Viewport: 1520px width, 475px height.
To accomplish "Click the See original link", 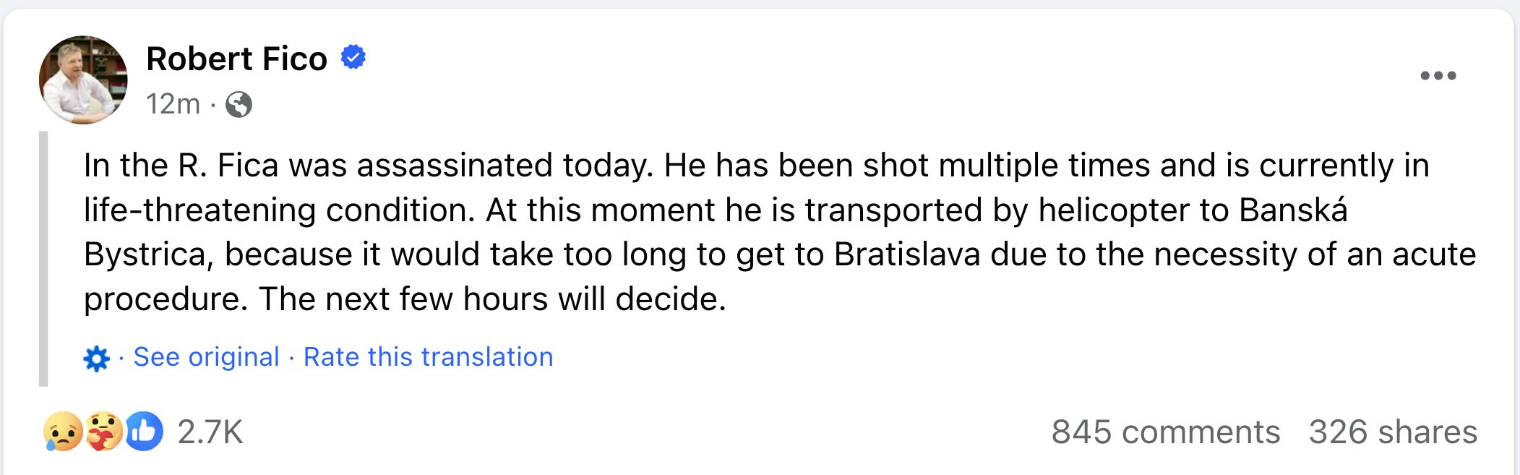I will point(206,357).
